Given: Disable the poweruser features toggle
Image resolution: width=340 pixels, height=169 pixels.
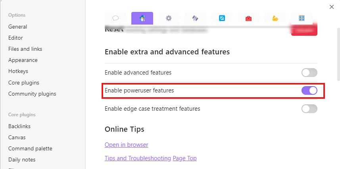Looking at the screenshot, I should tap(309, 90).
